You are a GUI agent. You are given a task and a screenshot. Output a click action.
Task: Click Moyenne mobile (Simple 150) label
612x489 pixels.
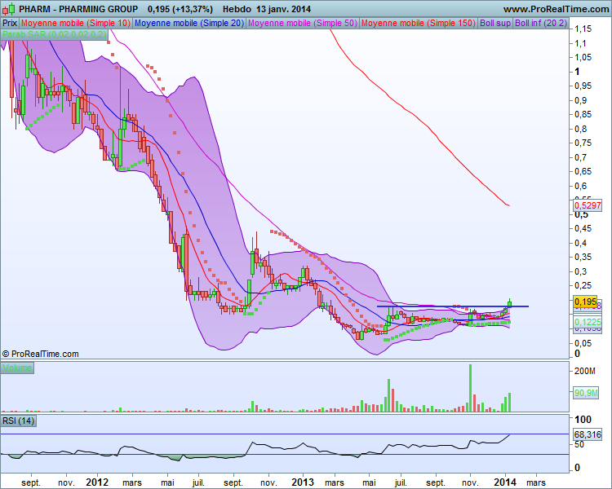419,23
